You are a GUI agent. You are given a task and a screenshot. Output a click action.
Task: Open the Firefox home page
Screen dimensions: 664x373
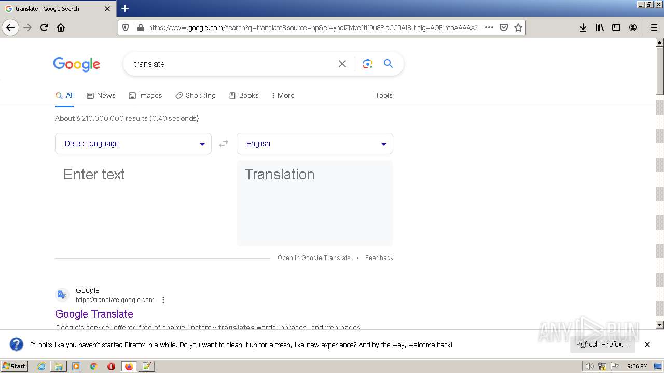pyautogui.click(x=61, y=27)
